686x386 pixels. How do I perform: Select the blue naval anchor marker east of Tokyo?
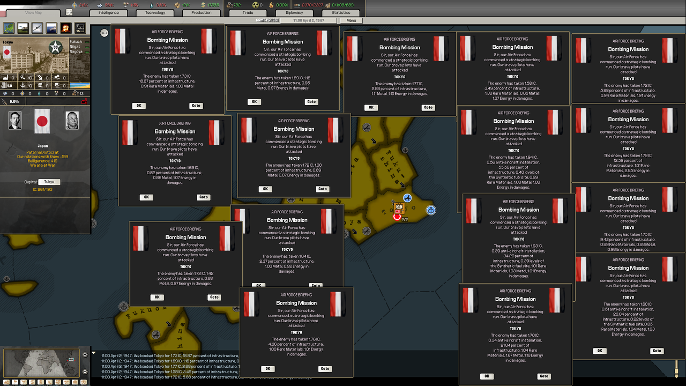click(430, 210)
